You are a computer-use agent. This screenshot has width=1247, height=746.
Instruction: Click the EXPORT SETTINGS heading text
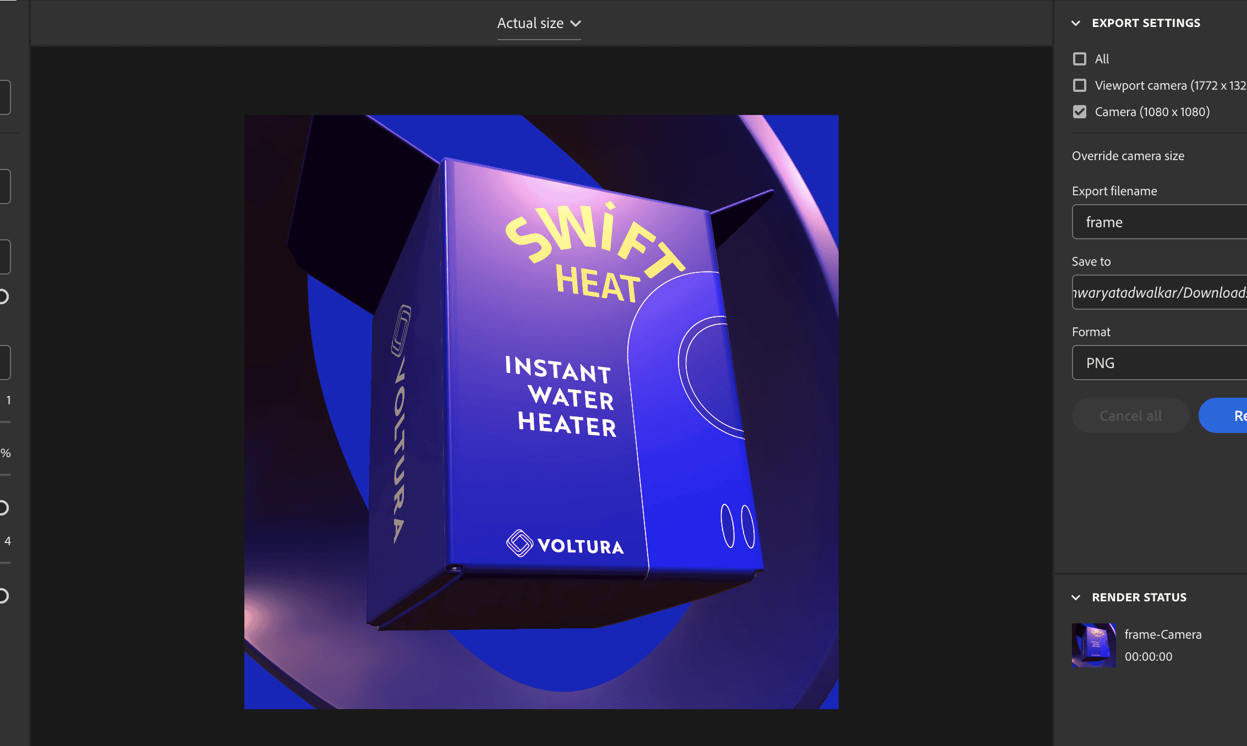pos(1146,23)
